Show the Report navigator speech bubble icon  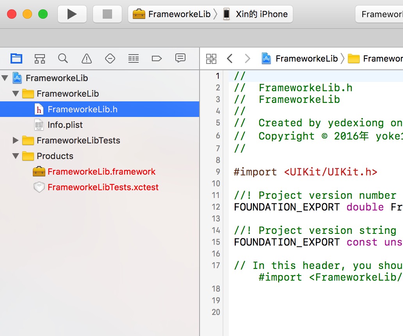pyautogui.click(x=180, y=58)
